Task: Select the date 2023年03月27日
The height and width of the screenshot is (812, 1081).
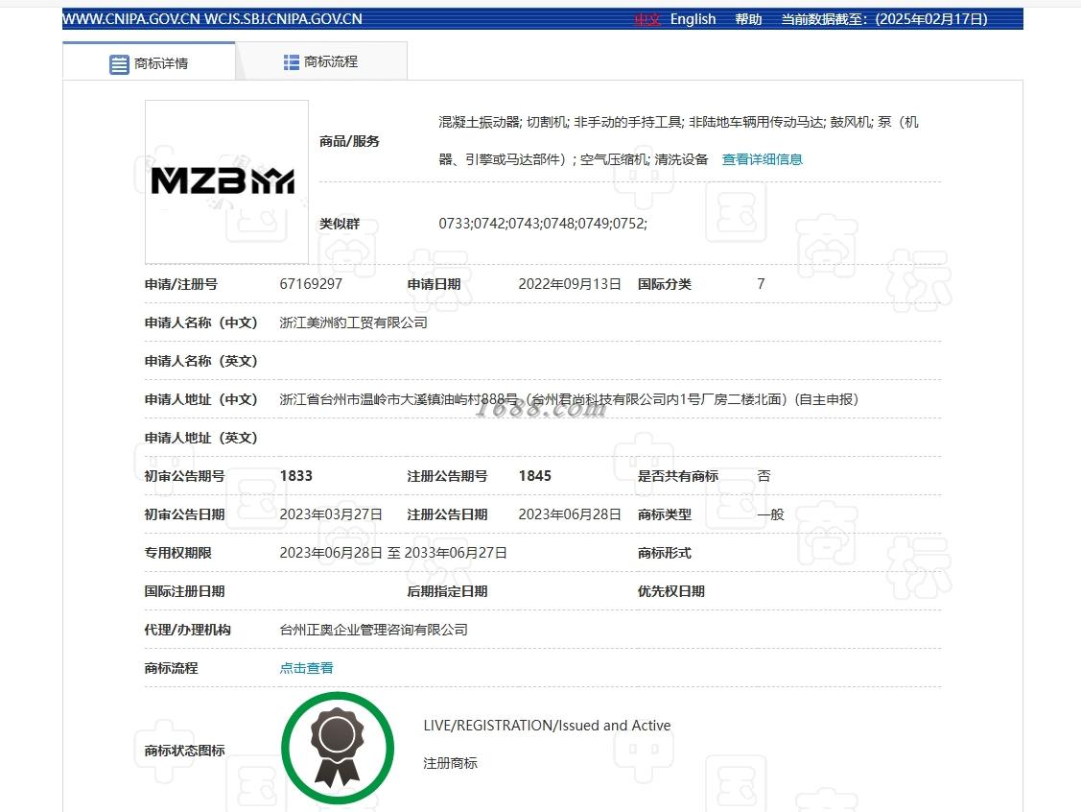Action: [331, 514]
